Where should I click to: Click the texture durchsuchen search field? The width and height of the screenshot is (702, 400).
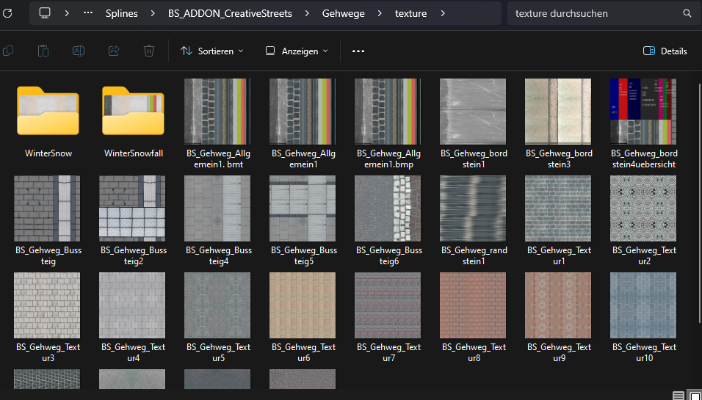click(595, 13)
